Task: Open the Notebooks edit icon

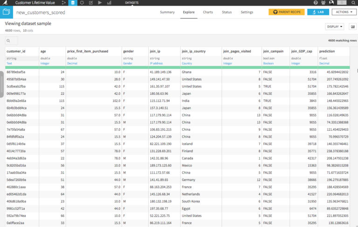Action: click(91, 3)
